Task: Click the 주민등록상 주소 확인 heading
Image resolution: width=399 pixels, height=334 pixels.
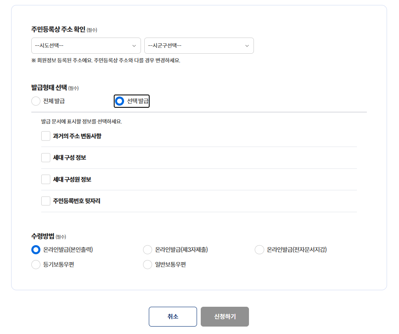Action: pyautogui.click(x=58, y=29)
